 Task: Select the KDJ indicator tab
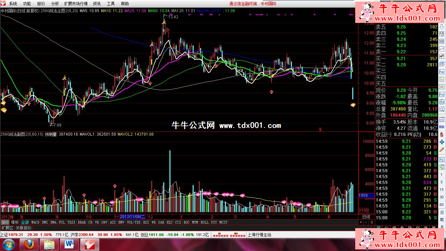[x=169, y=222]
